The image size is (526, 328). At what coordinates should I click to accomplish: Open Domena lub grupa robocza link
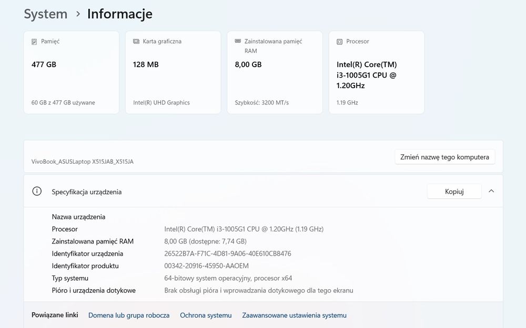pos(129,315)
